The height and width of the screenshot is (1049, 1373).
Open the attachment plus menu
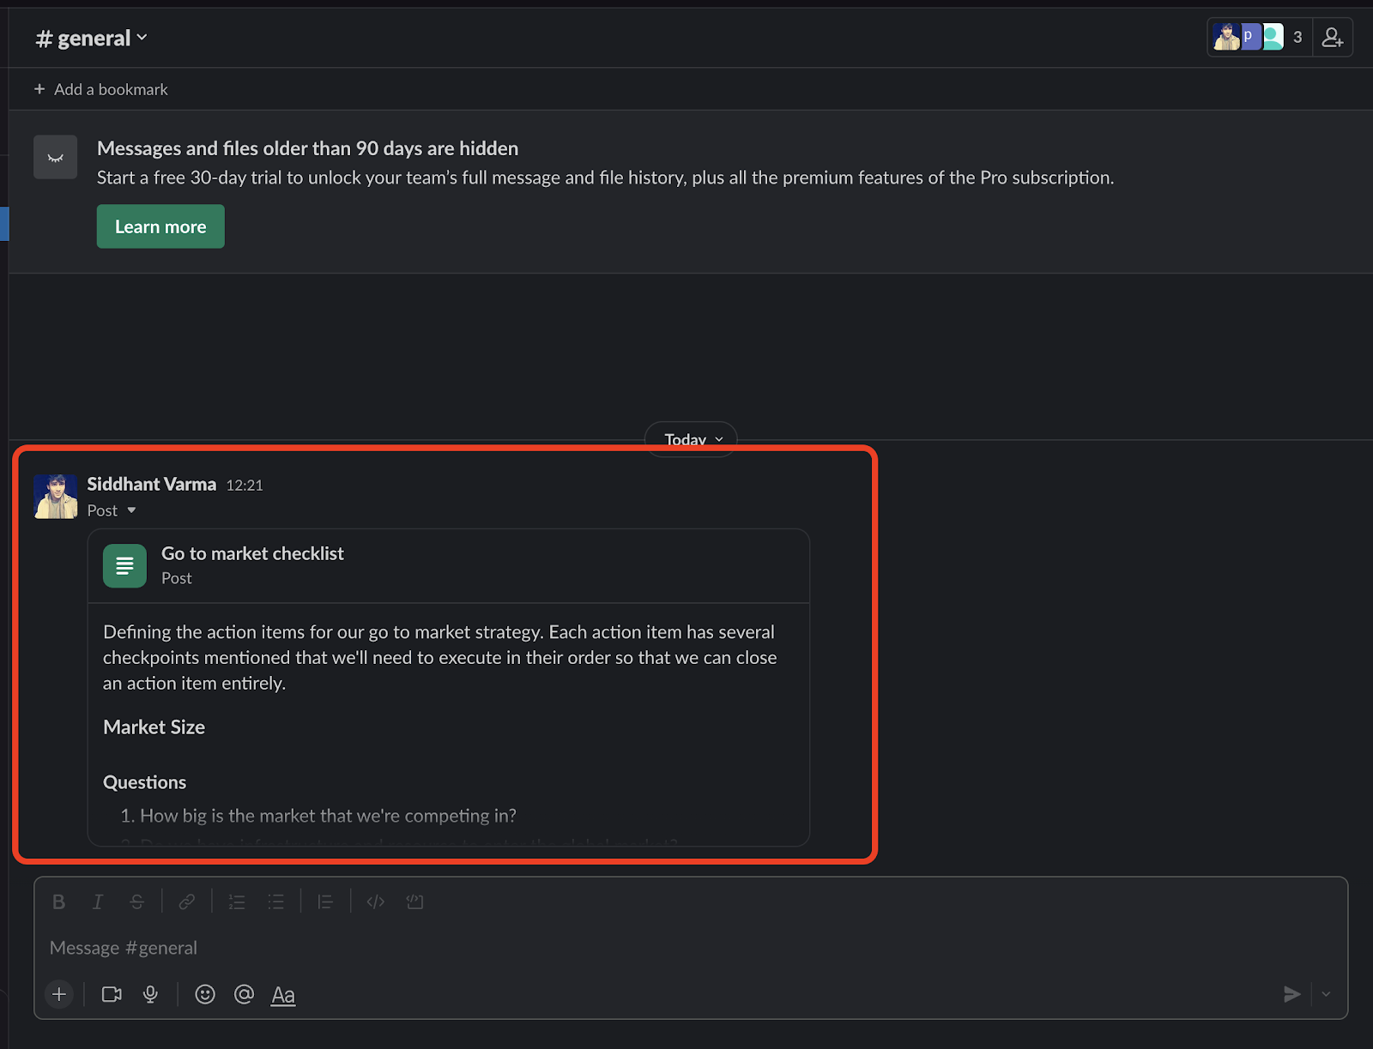(58, 994)
